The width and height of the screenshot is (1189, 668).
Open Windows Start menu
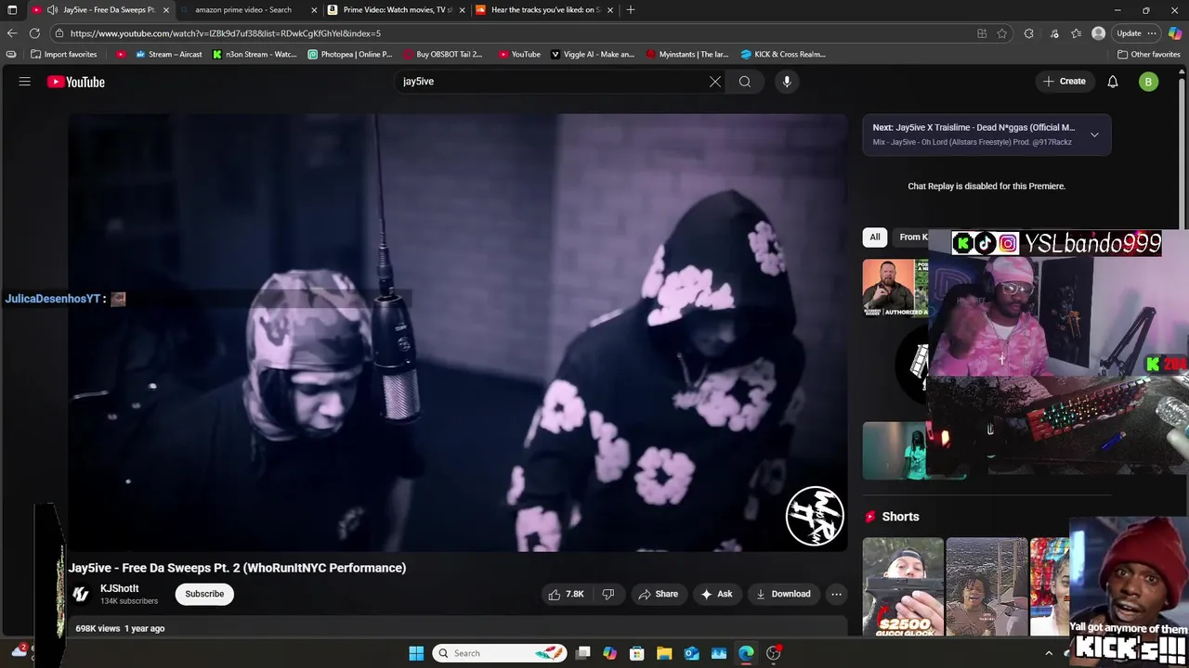[416, 653]
